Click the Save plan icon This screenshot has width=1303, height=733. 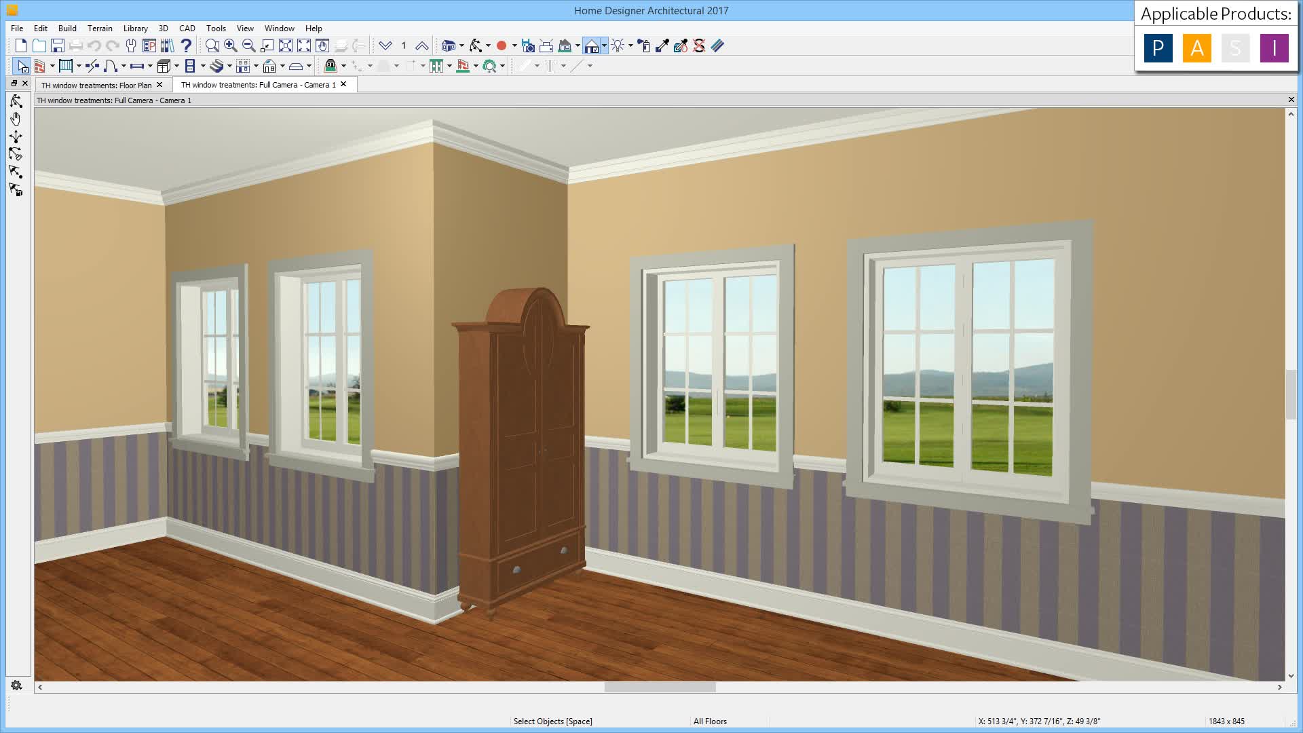(x=58, y=46)
